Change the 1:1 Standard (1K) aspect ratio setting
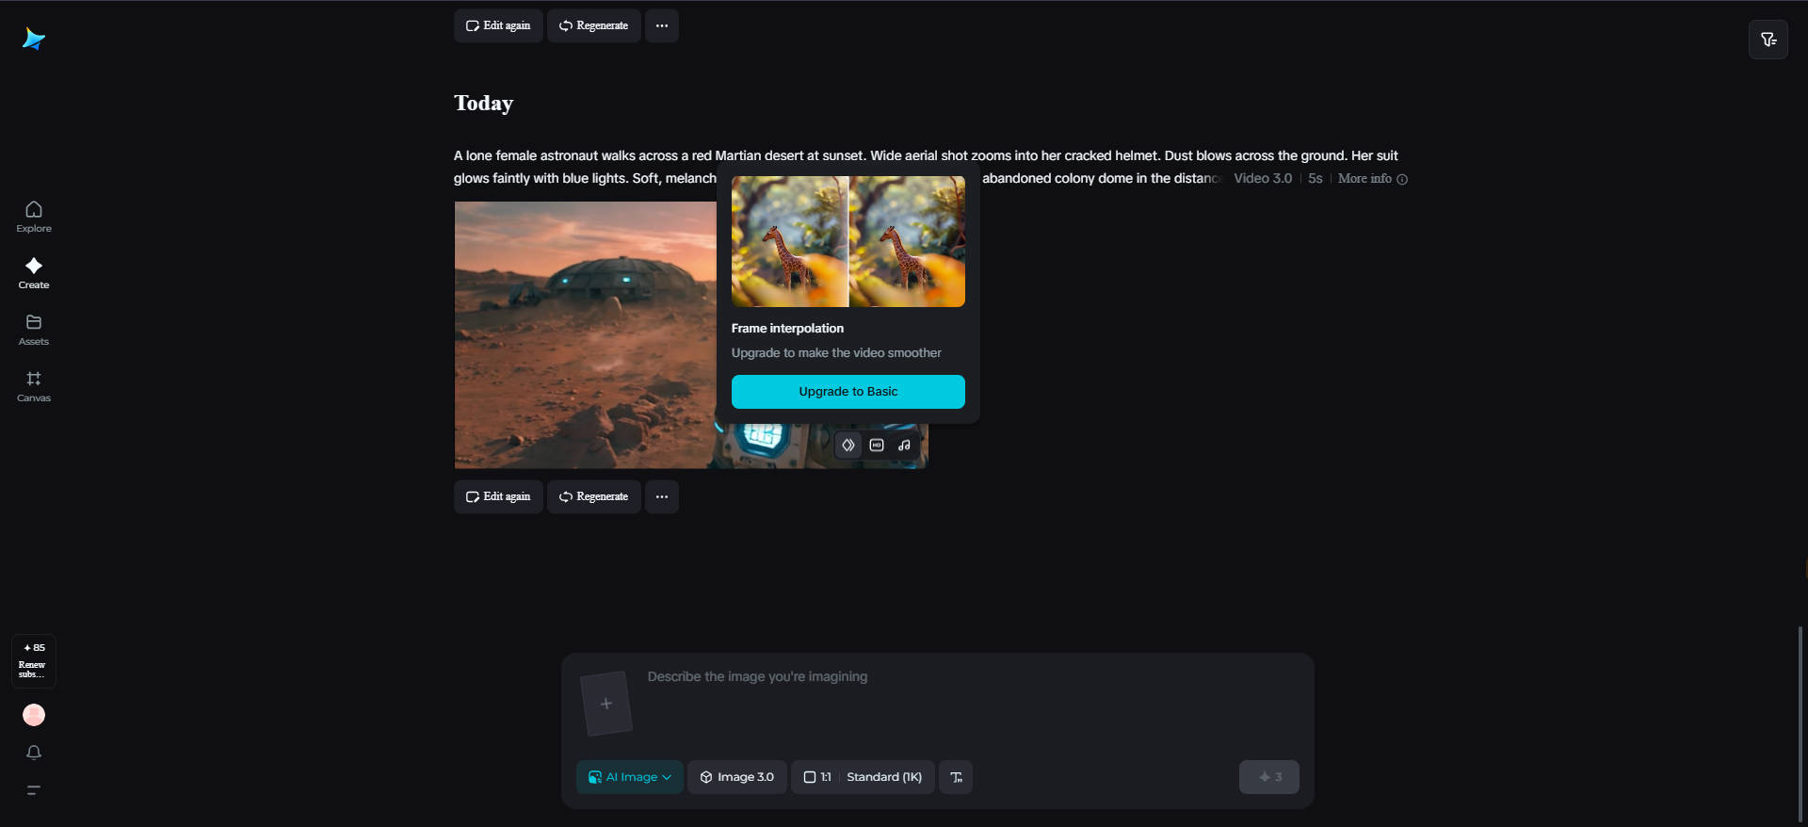Image resolution: width=1808 pixels, height=827 pixels. point(863,777)
